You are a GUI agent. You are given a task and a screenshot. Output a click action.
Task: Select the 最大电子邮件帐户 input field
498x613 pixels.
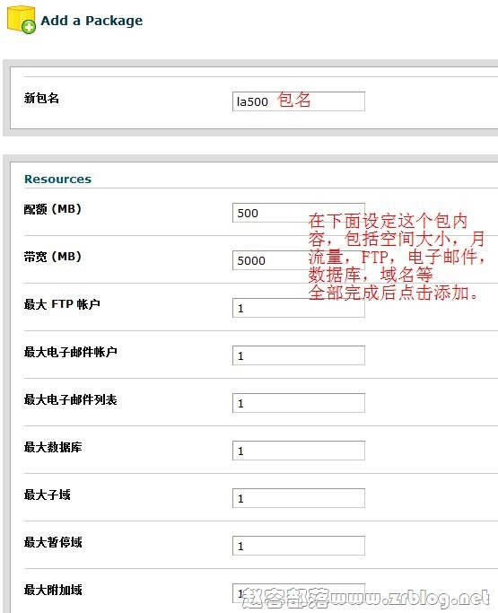pyautogui.click(x=299, y=355)
